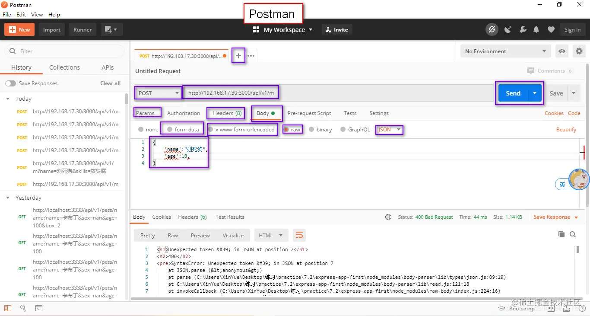
Task: Select the binary body radio button
Action: coord(312,129)
